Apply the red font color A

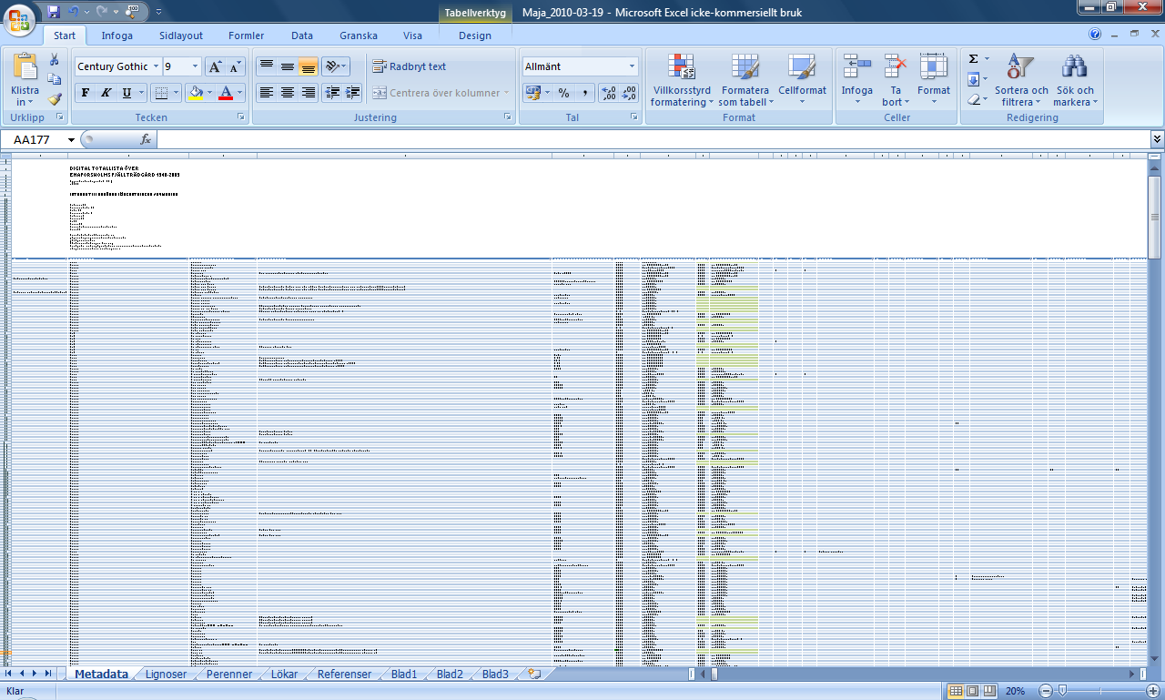[x=227, y=93]
